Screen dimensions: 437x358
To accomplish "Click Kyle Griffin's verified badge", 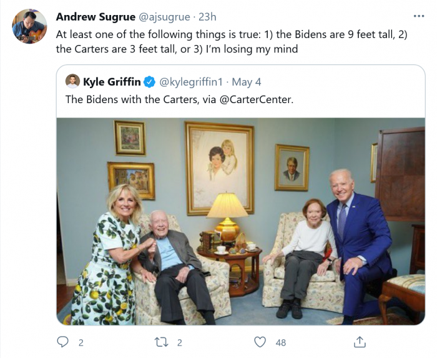I will click(x=150, y=81).
